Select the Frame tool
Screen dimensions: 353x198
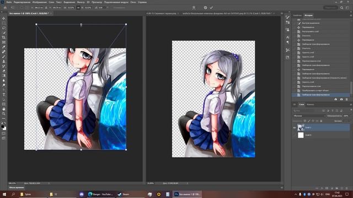click(x=4, y=42)
